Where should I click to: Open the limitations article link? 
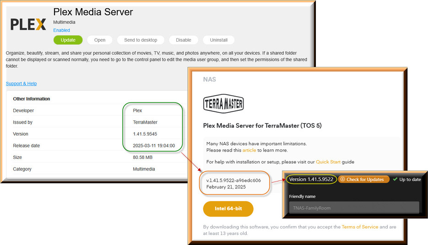pos(249,150)
